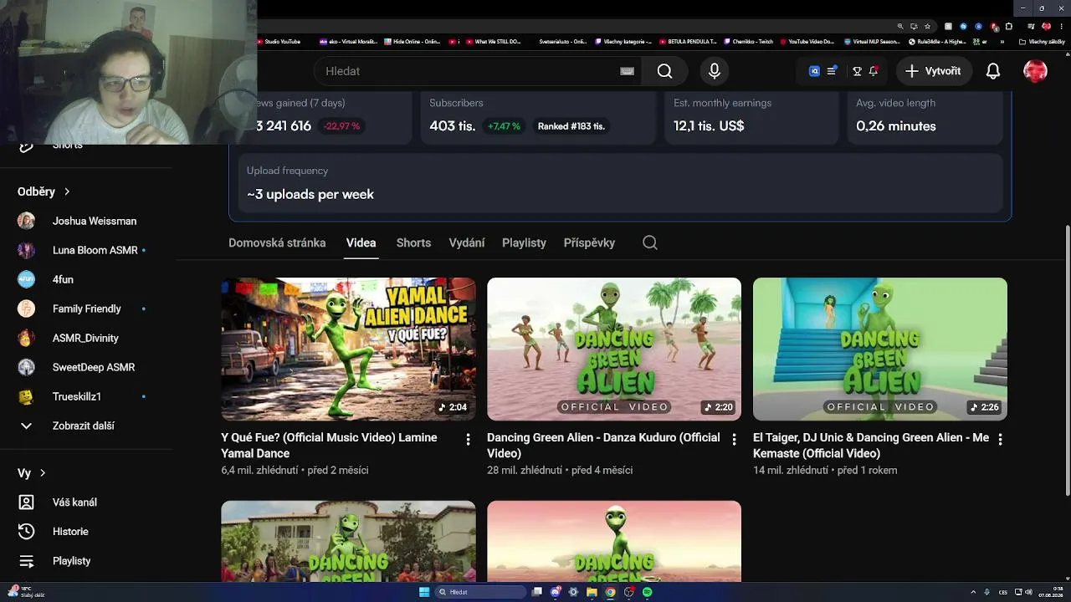This screenshot has height=602, width=1071.
Task: Click the 12,1 tis. US$ earnings value
Action: pyautogui.click(x=709, y=126)
